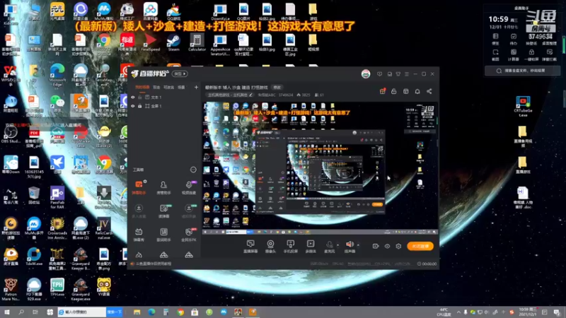This screenshot has height=318, width=566.
Task: Toggle visibility of the 文本 1 layer
Action: (133, 98)
